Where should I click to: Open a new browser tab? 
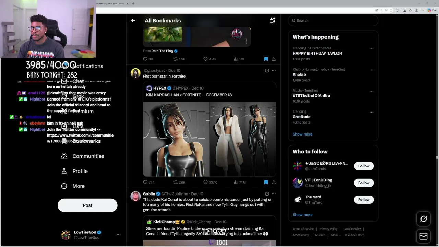pos(133,3)
